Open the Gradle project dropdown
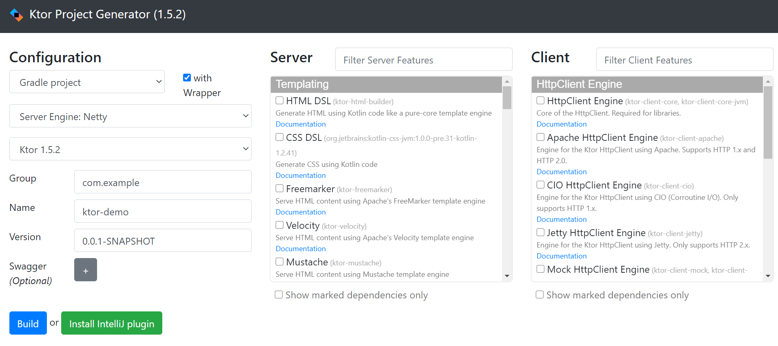Image resolution: width=778 pixels, height=346 pixels. [87, 82]
